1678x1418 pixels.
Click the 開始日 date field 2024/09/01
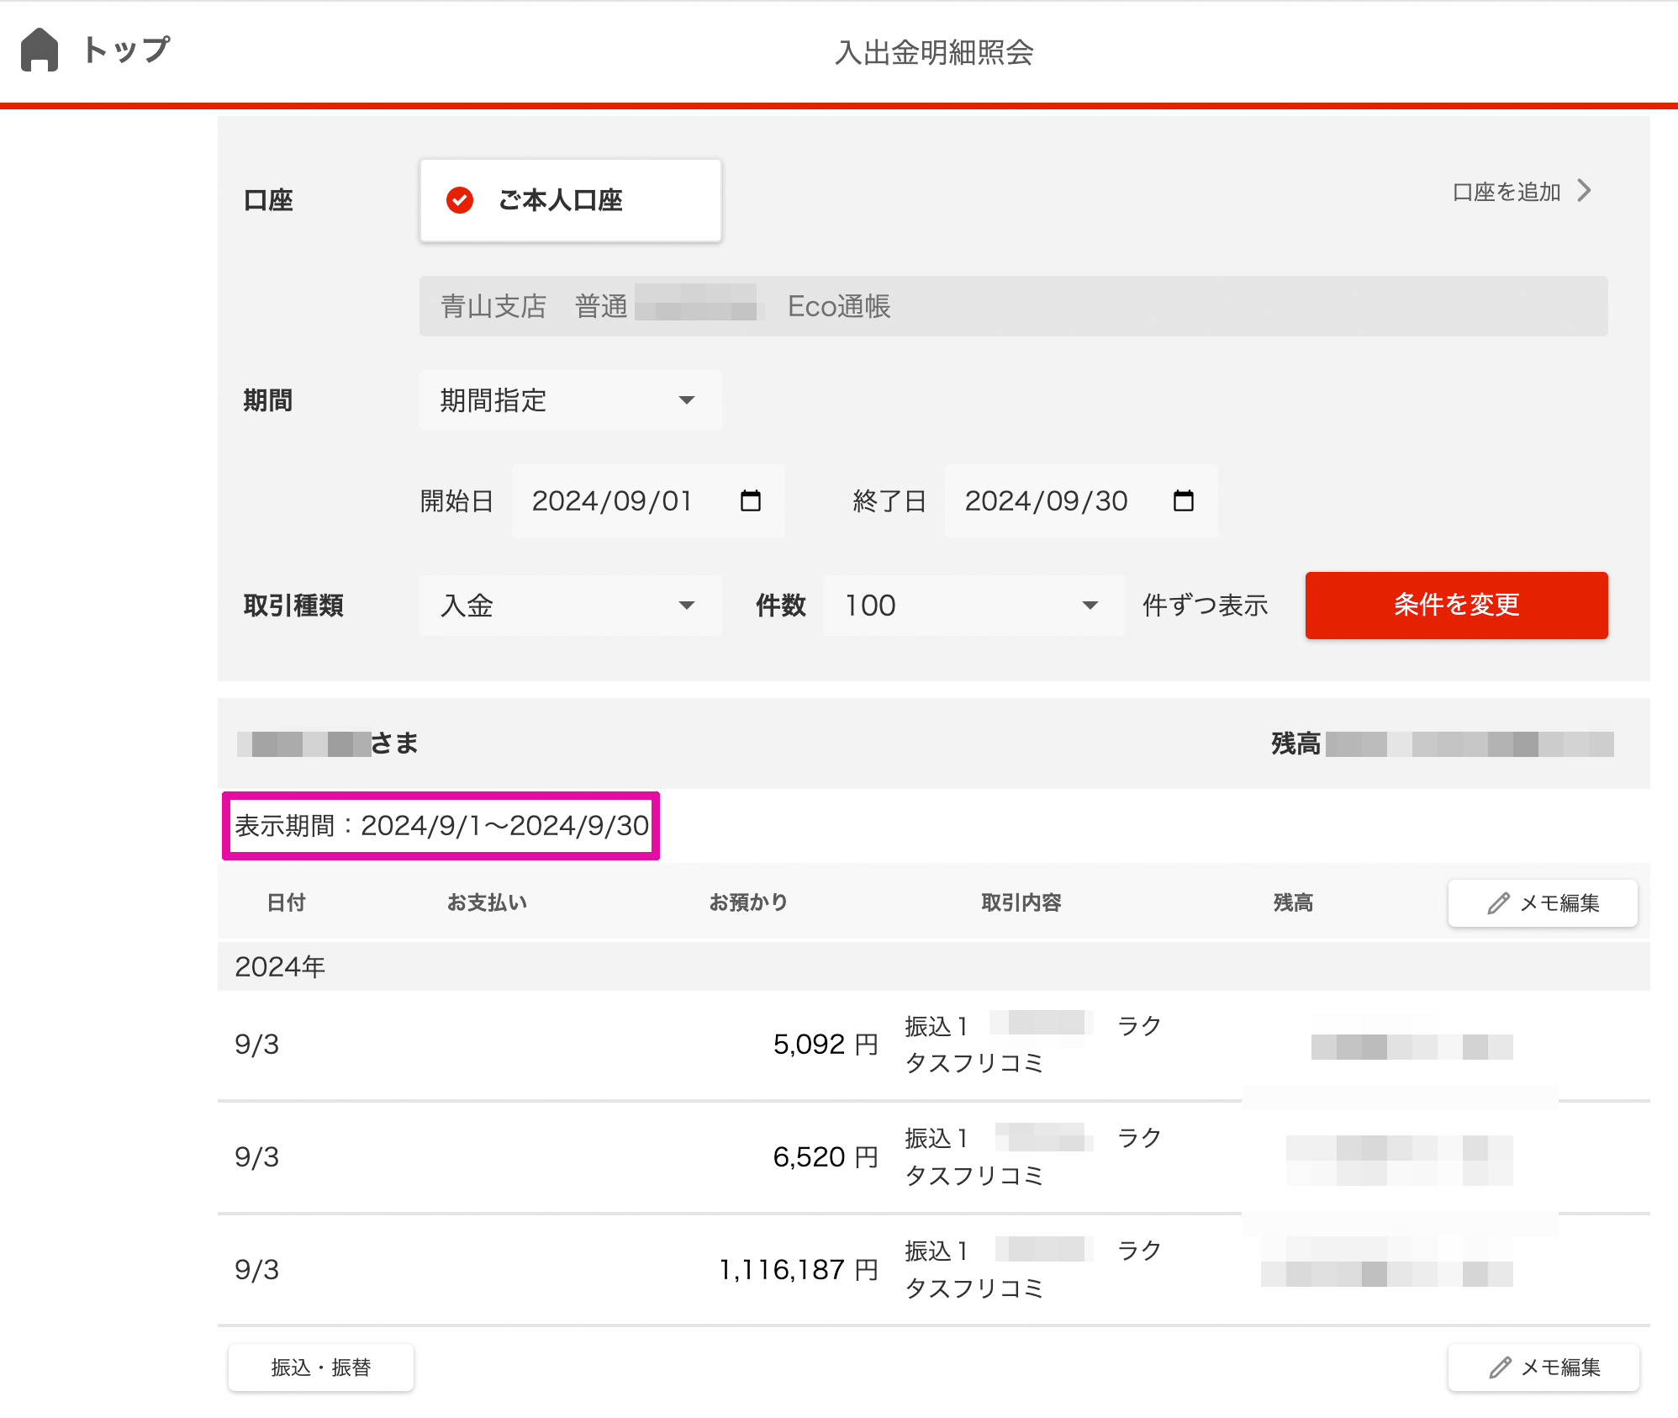coord(648,501)
